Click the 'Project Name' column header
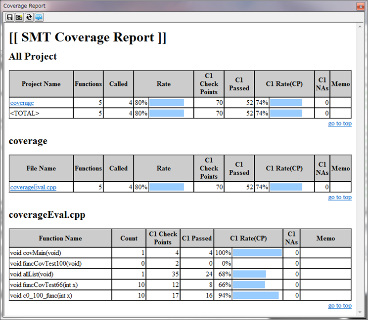This screenshot has width=368, height=321. point(41,84)
